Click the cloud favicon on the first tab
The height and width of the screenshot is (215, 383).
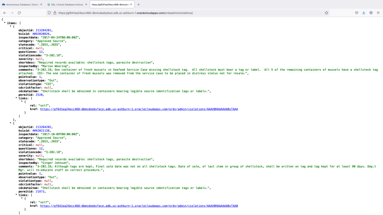[x=3, y=4]
